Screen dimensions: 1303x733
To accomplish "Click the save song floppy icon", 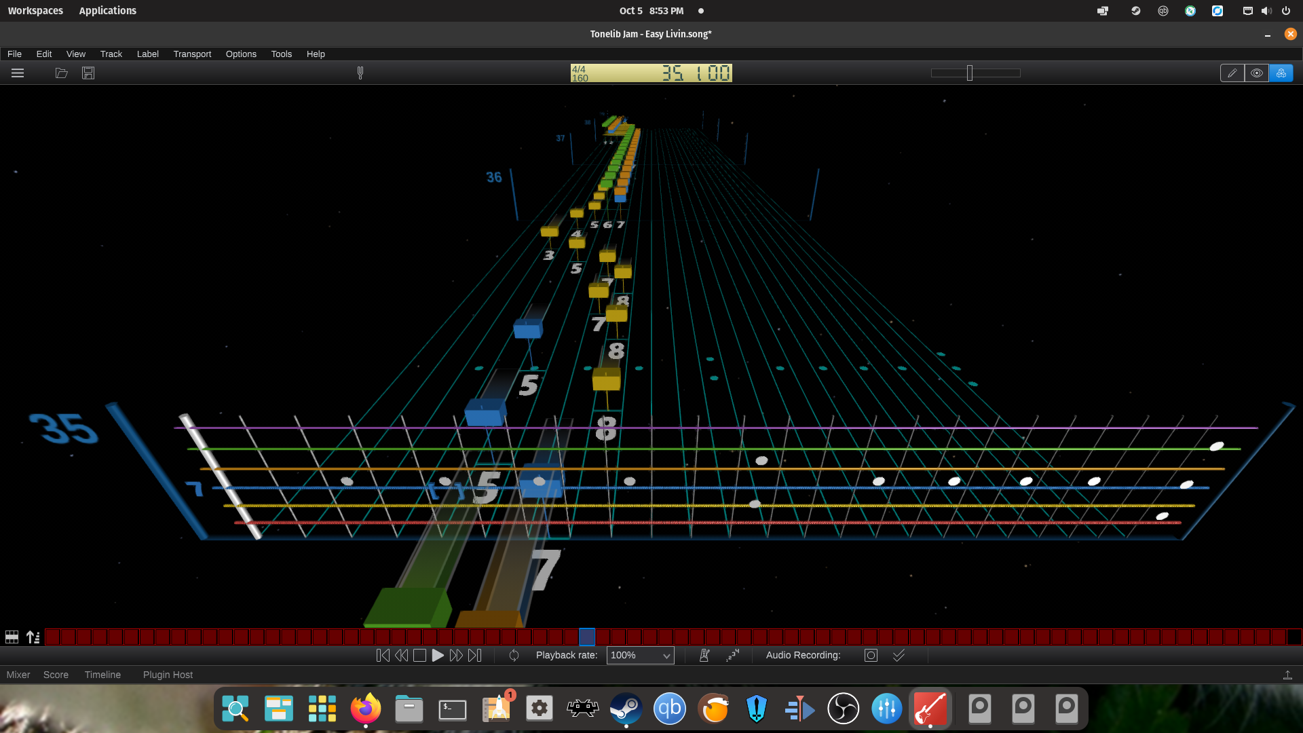I will coord(88,73).
